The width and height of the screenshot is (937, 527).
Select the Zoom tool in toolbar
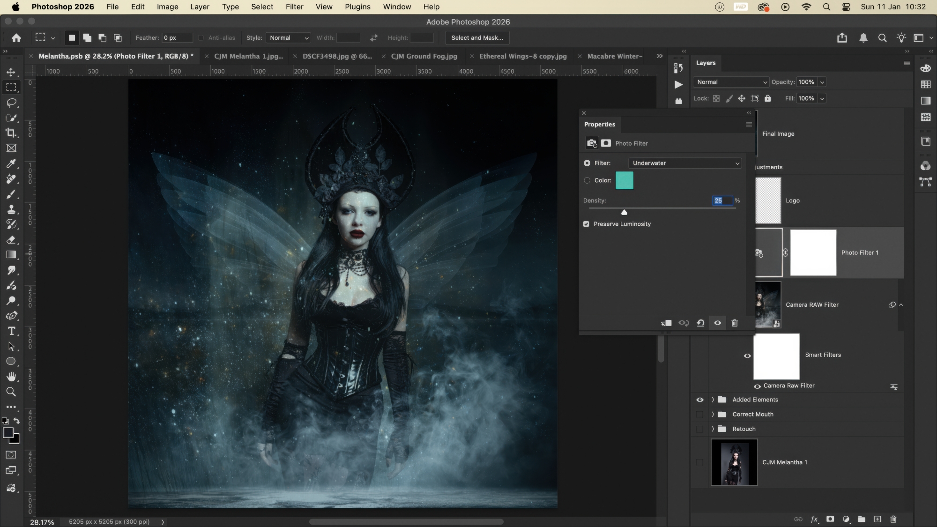pyautogui.click(x=11, y=392)
